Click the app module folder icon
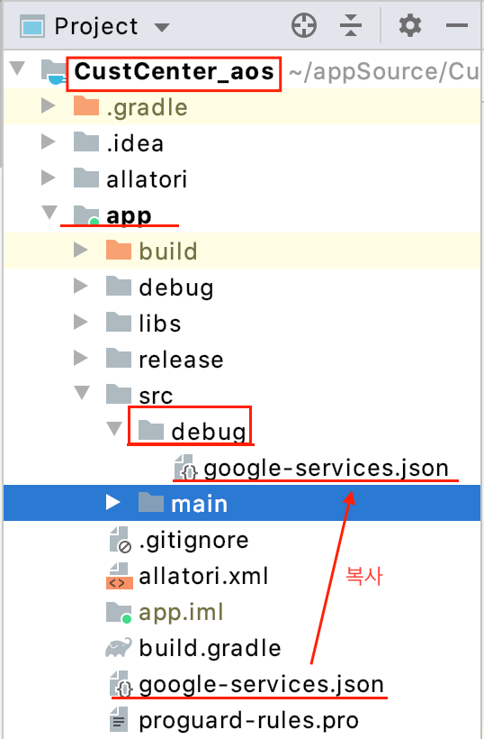 pos(86,214)
